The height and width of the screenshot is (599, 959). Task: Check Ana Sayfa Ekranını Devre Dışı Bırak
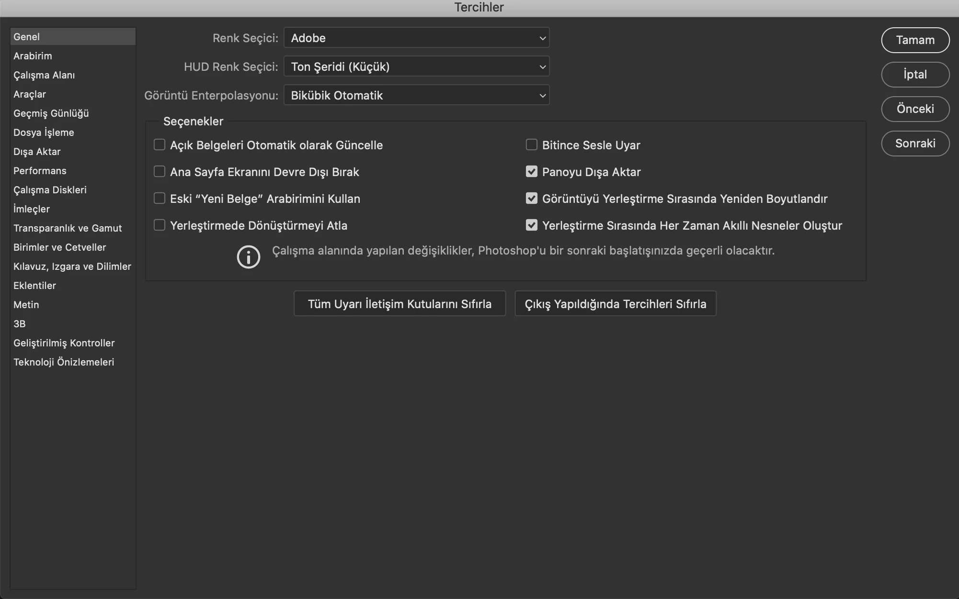tap(160, 172)
